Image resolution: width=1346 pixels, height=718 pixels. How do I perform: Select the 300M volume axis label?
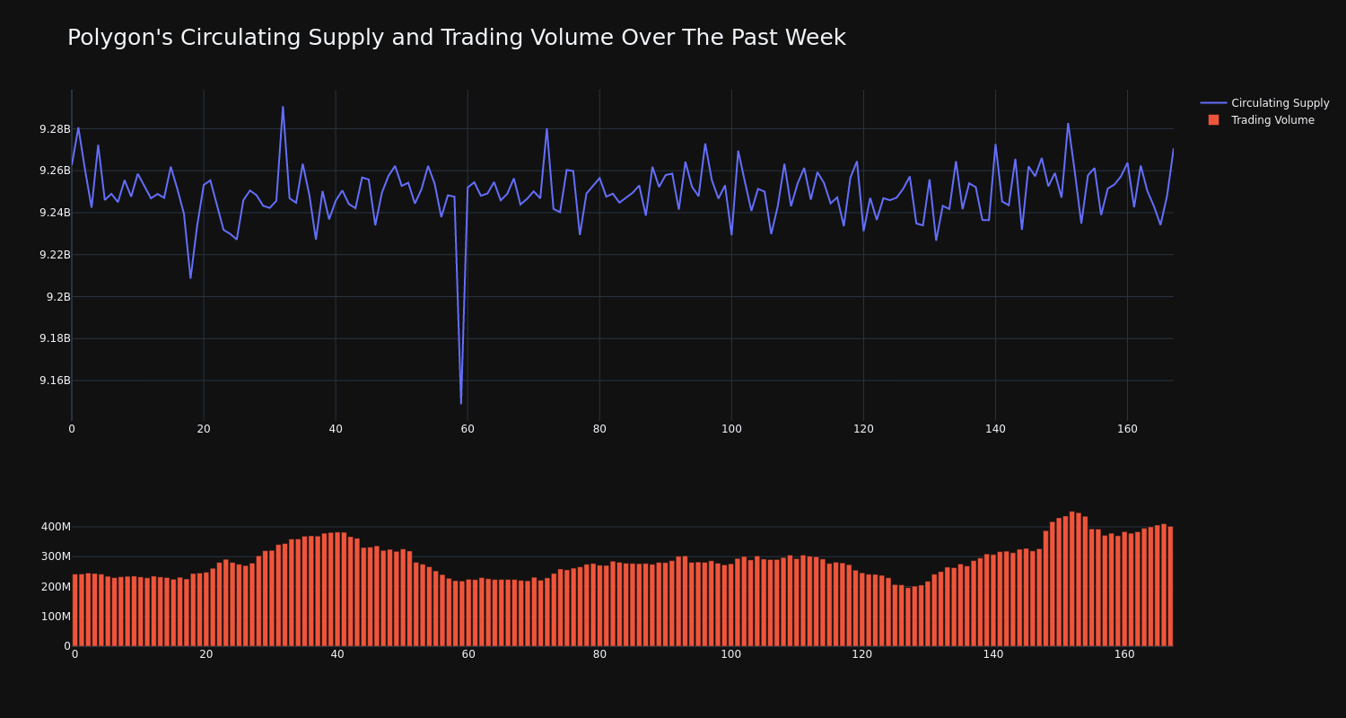point(56,556)
